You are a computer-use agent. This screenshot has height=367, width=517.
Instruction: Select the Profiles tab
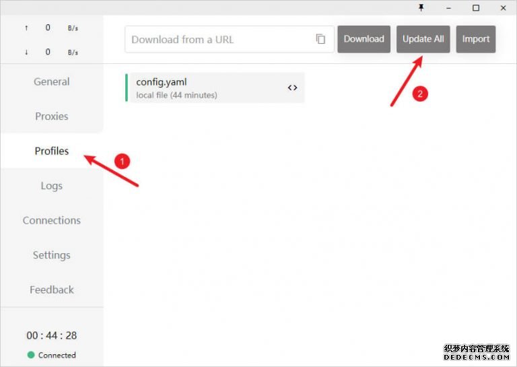coord(52,151)
